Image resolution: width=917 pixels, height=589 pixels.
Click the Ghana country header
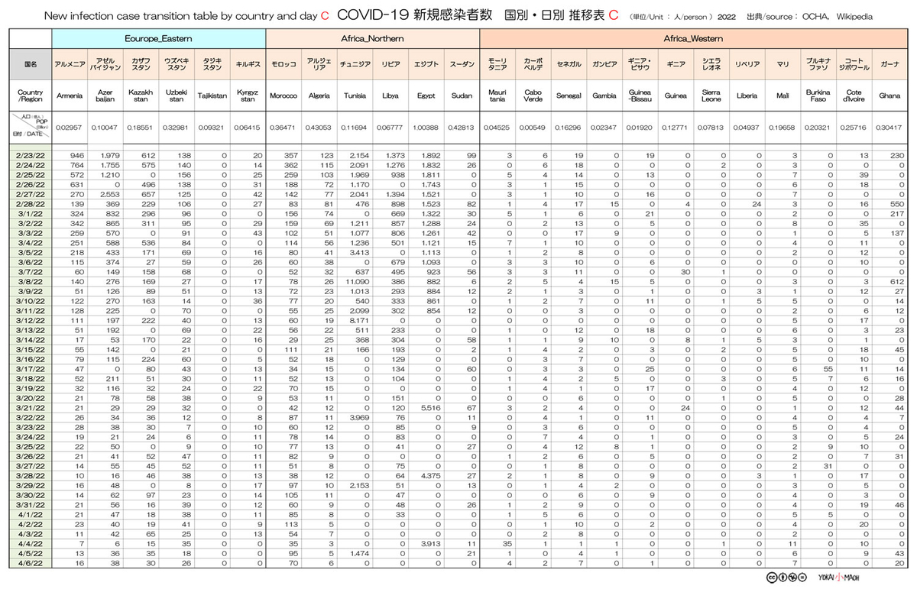[889, 96]
